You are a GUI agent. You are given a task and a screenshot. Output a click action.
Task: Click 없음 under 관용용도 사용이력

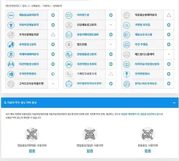148,151
